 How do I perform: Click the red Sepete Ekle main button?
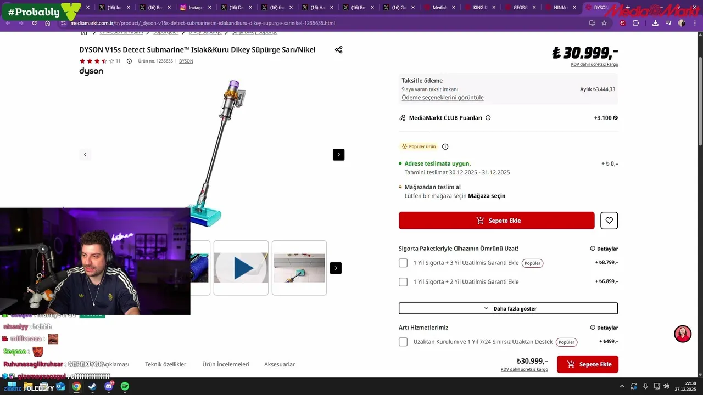click(x=496, y=221)
